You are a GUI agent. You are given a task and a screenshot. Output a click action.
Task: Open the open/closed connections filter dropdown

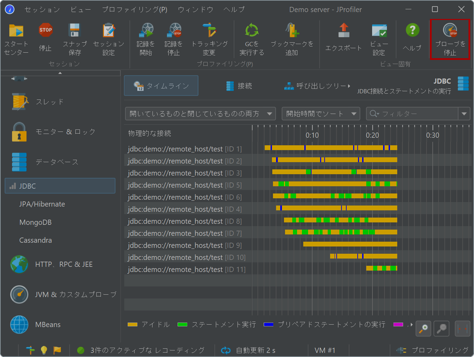coord(200,114)
